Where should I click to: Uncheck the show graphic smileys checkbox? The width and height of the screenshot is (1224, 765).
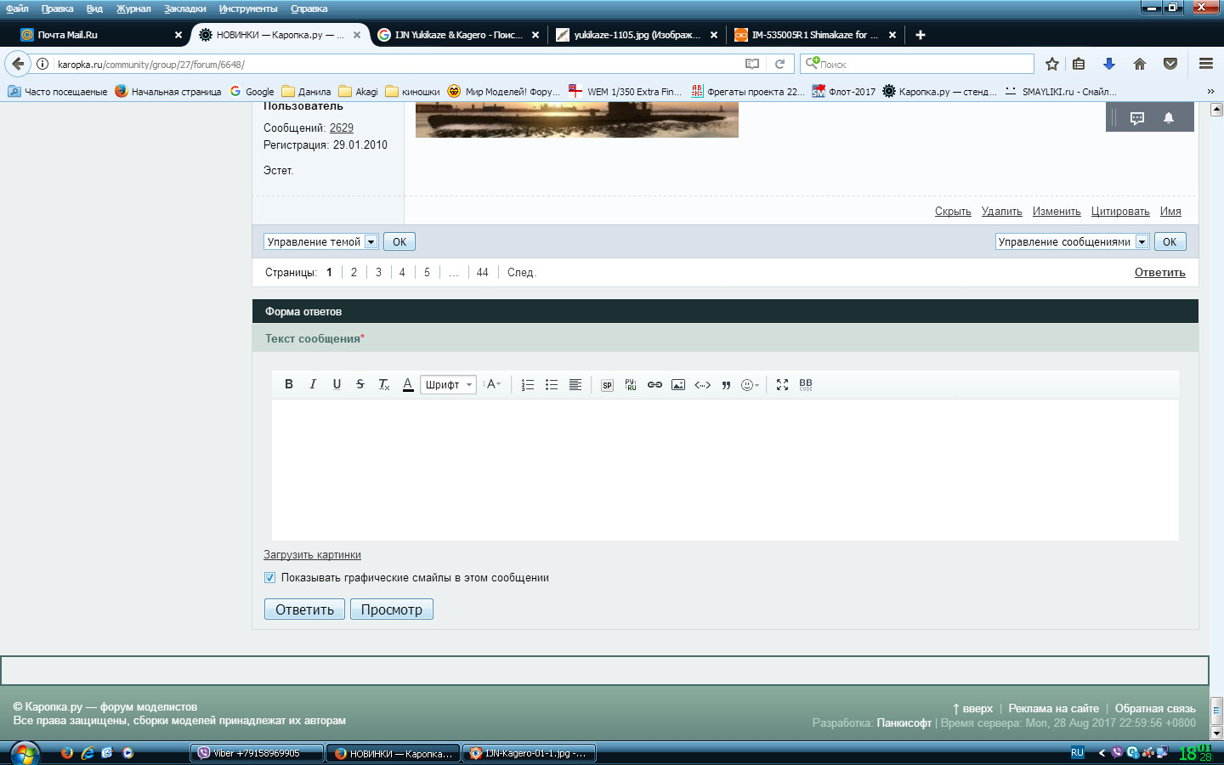pyautogui.click(x=269, y=578)
